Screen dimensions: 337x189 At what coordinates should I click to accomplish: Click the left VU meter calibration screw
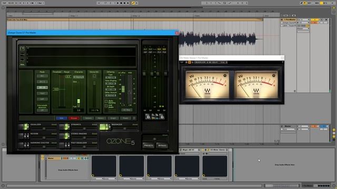point(225,76)
